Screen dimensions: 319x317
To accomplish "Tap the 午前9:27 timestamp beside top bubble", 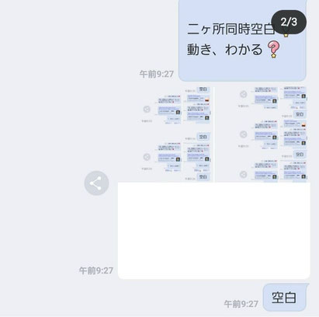I will [157, 74].
